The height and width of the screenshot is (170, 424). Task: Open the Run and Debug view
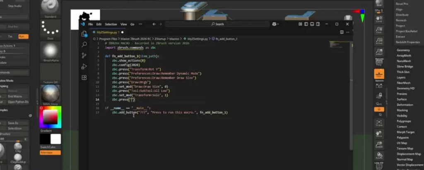pos(84,66)
